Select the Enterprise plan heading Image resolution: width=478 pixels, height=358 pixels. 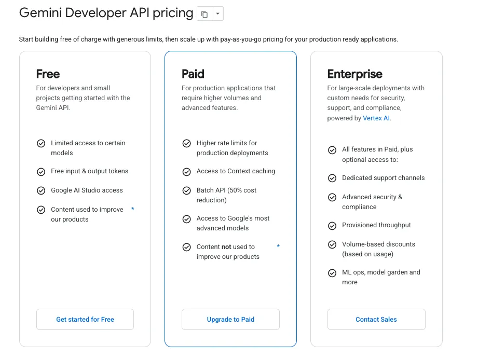(x=354, y=74)
